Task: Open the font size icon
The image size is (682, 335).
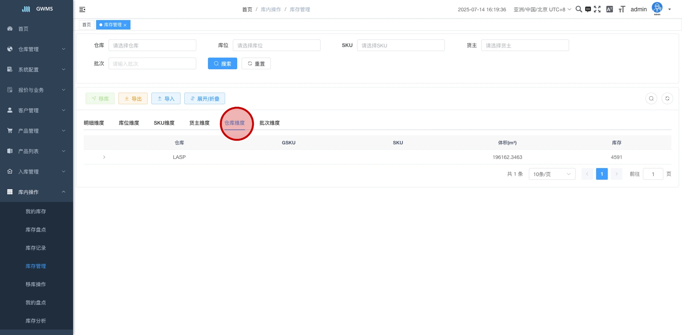Action: click(622, 9)
